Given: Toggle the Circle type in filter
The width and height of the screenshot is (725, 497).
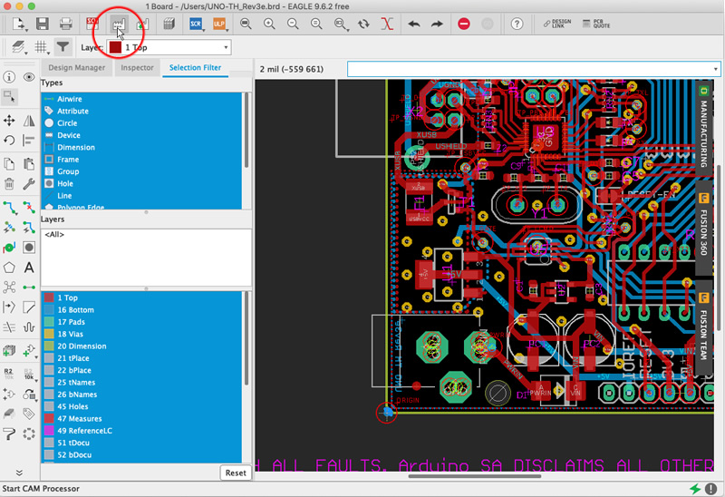Looking at the screenshot, I should coord(141,123).
